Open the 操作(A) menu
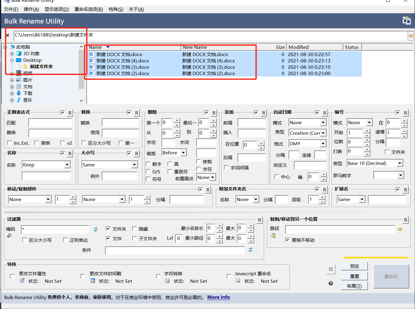Image resolution: width=415 pixels, height=309 pixels. tap(31, 9)
